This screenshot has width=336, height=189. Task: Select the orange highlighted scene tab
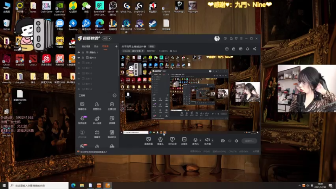point(105,47)
